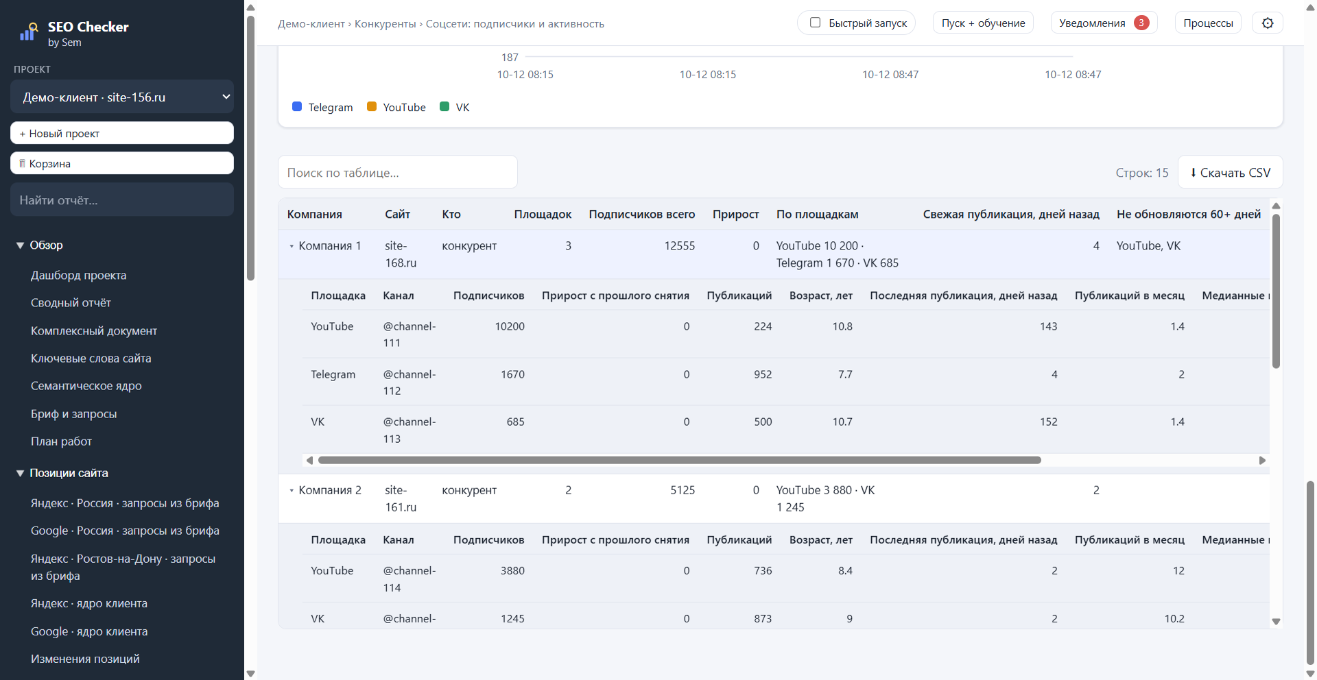
Task: Toggle the Telegram blue legend swatch
Action: click(x=297, y=106)
